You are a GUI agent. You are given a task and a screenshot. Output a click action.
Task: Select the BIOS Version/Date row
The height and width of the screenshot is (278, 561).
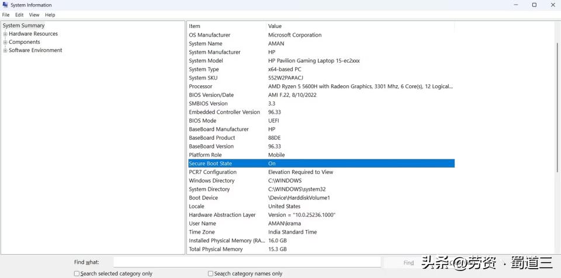[x=321, y=95]
